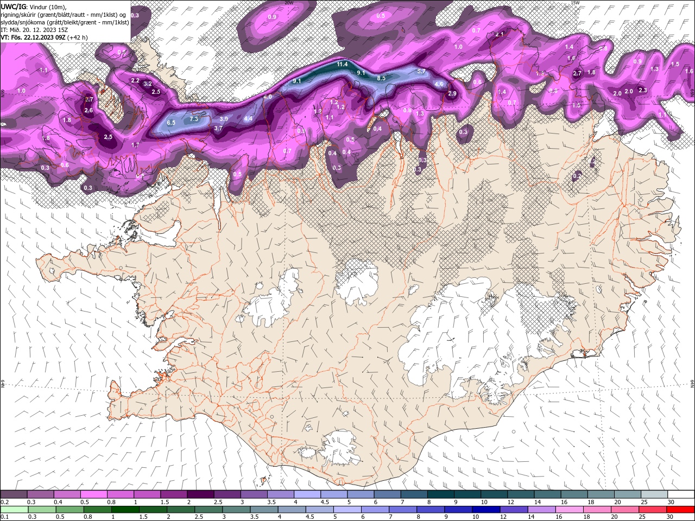Viewport: 695px width, 521px height.
Task: Click the top legend swatch between 8 and 9
Action: click(x=440, y=494)
